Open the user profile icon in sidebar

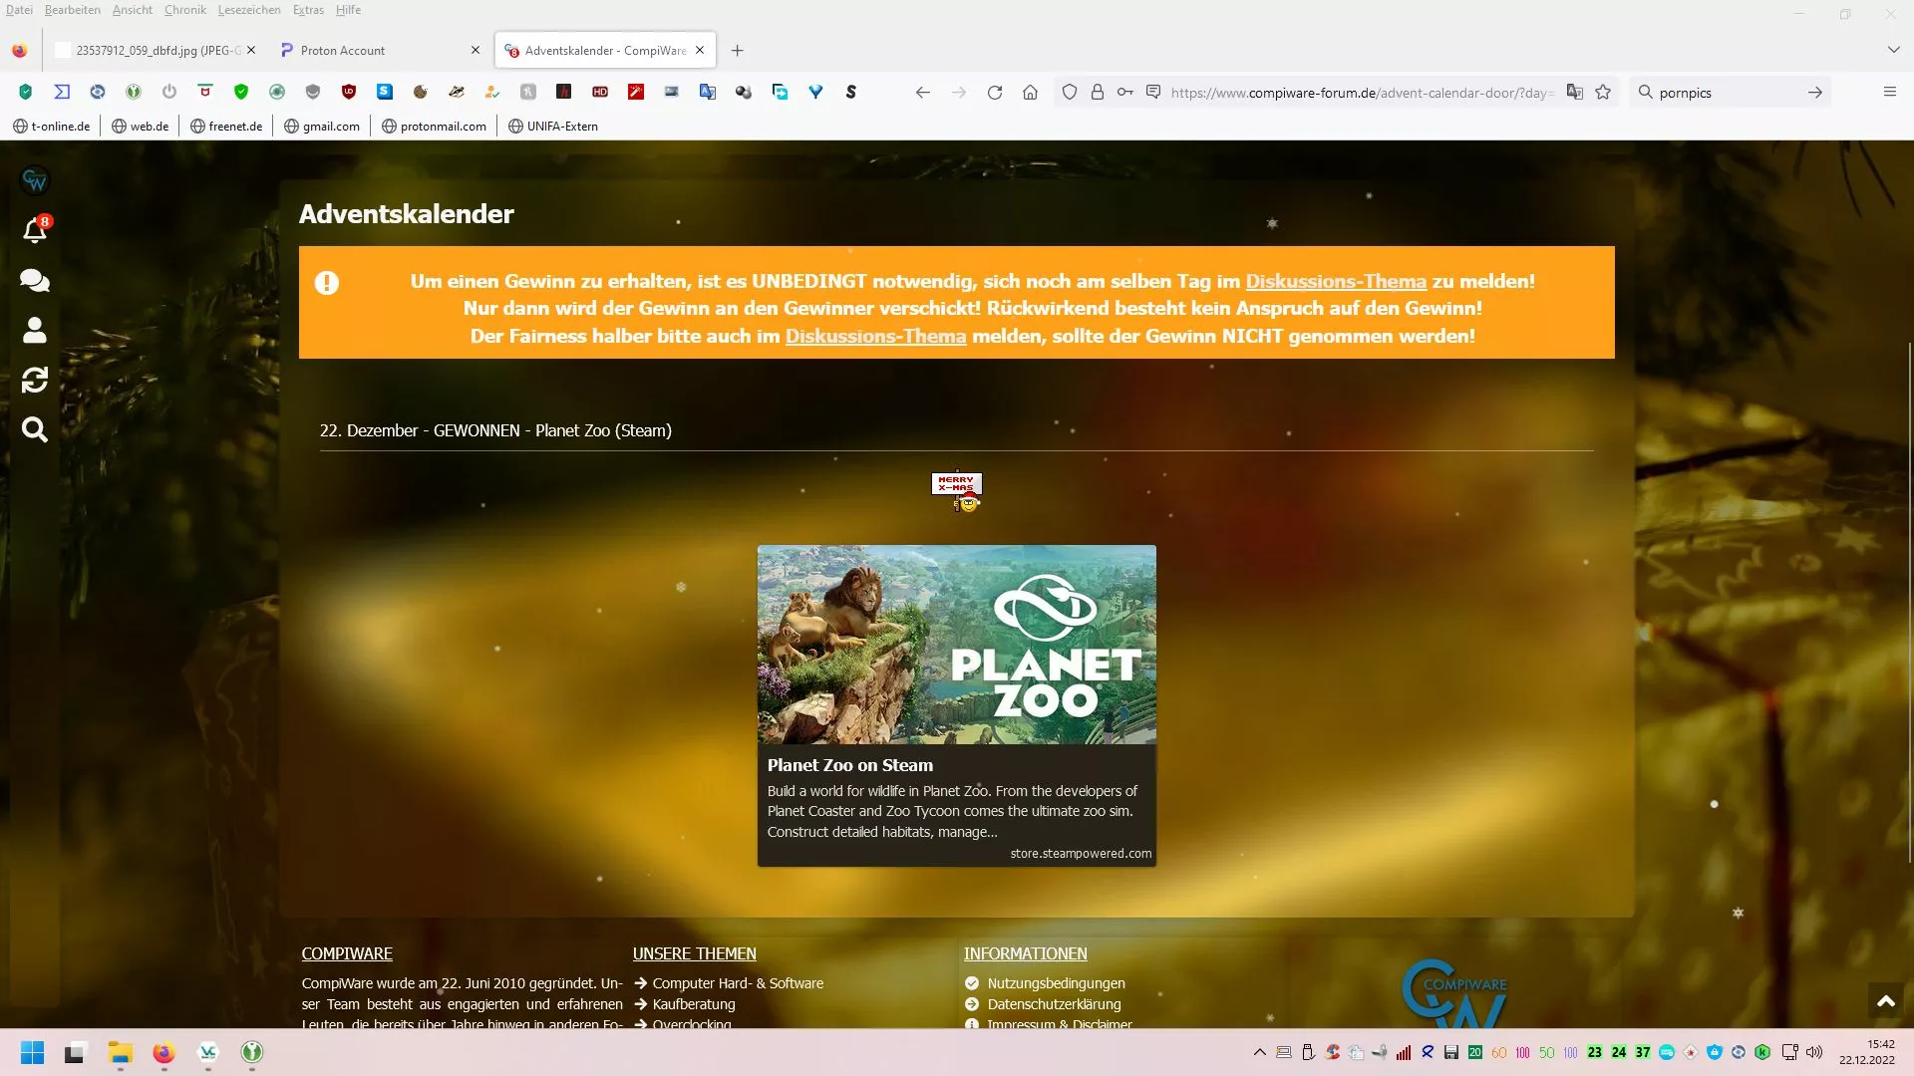[x=35, y=330]
